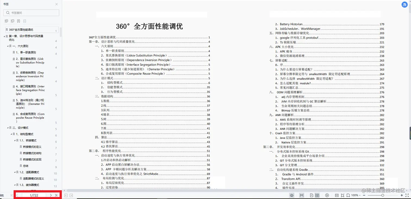Toggle continuous scrolling mode

point(301,195)
